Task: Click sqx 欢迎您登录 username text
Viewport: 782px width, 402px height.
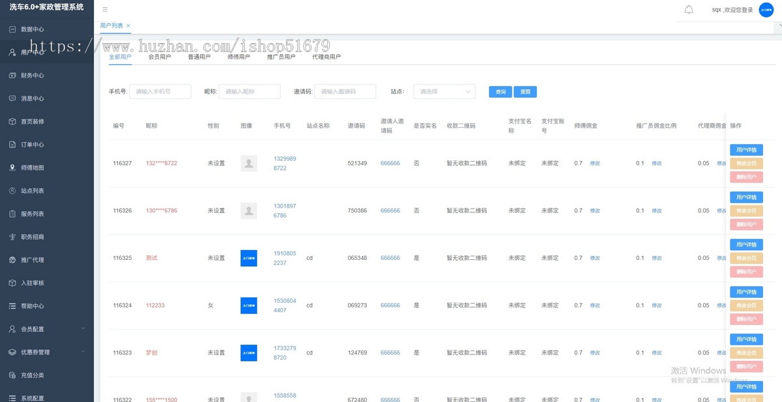Action: tap(732, 10)
